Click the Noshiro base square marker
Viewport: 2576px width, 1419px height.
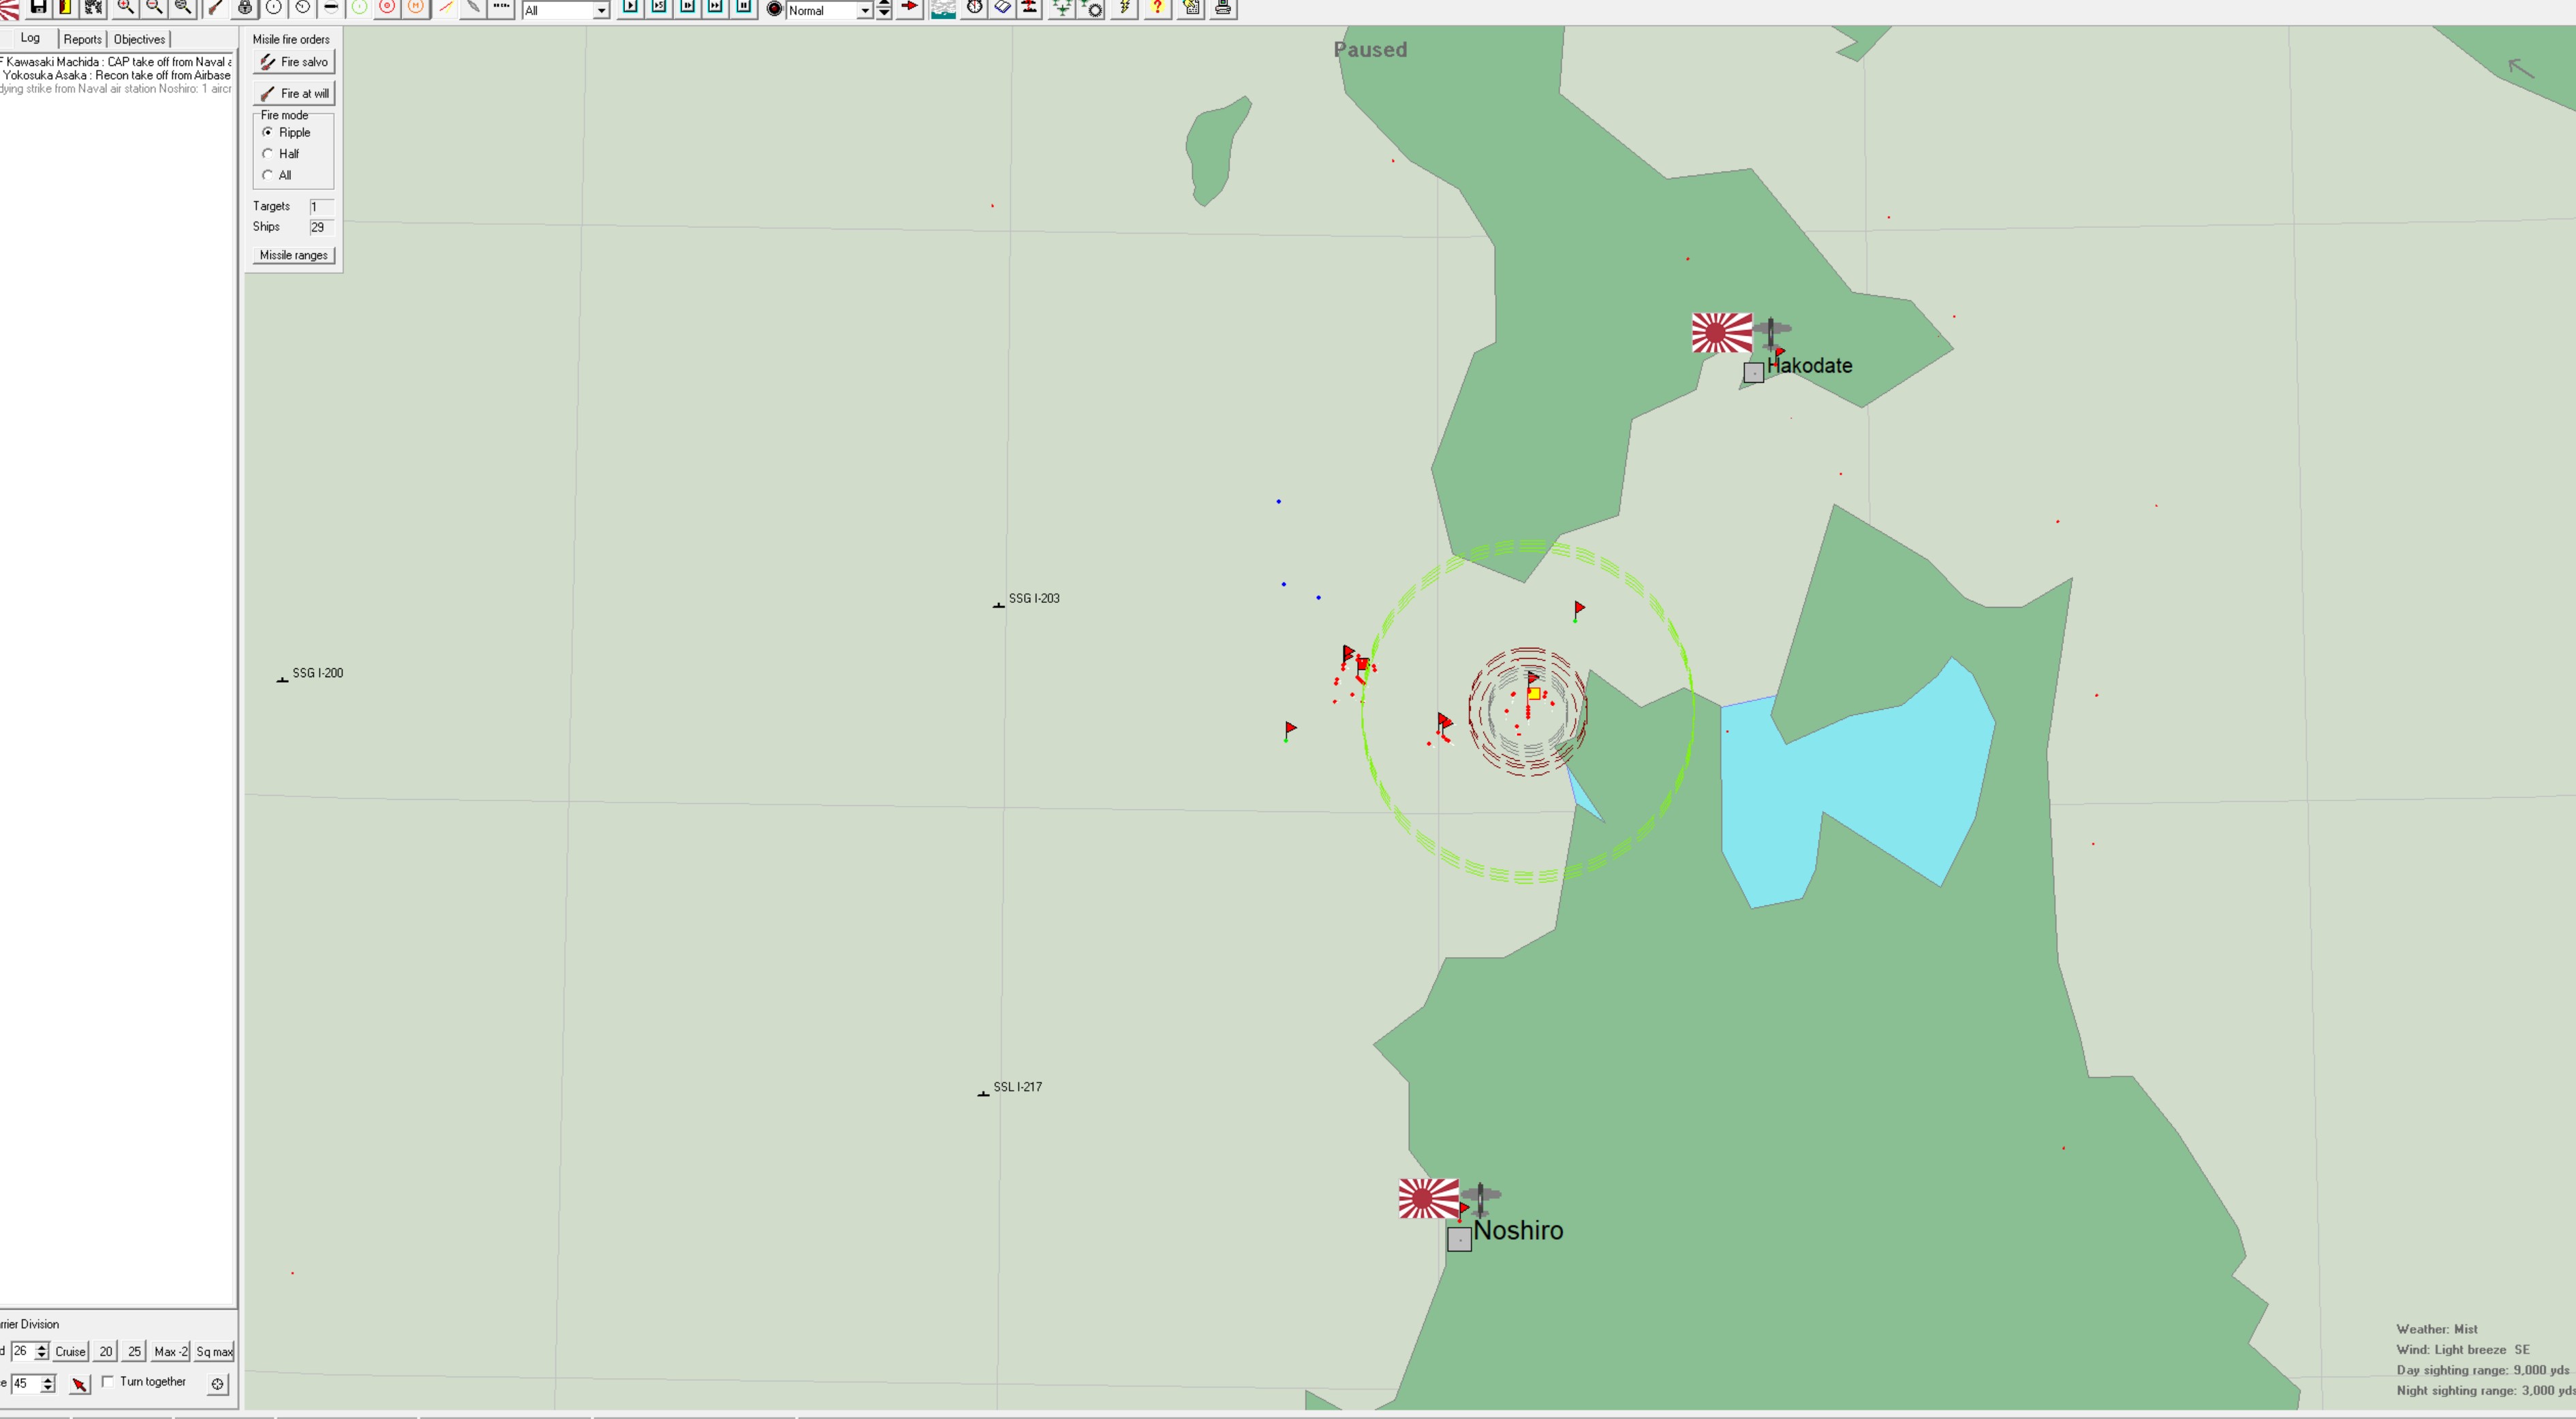coord(1459,1240)
